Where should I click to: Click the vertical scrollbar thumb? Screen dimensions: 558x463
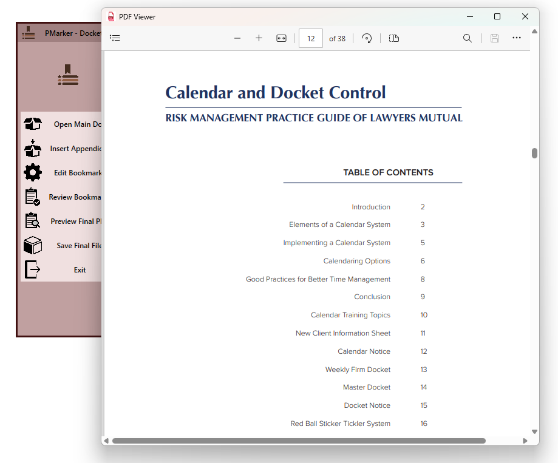[x=535, y=153]
